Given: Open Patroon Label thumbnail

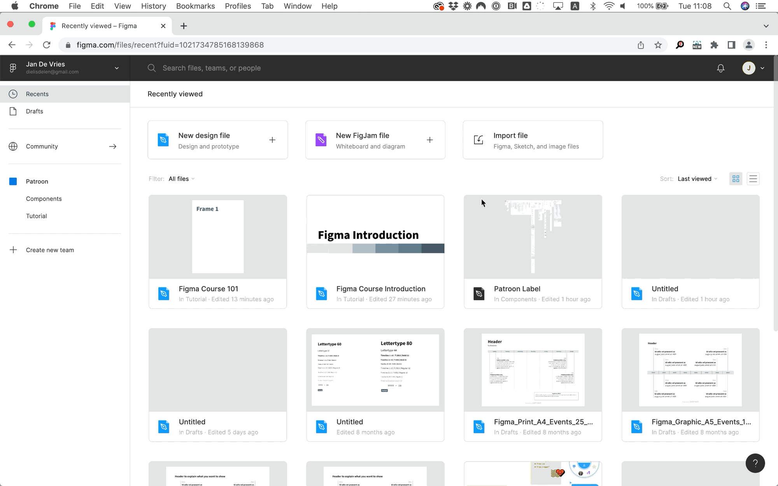Looking at the screenshot, I should 533,237.
